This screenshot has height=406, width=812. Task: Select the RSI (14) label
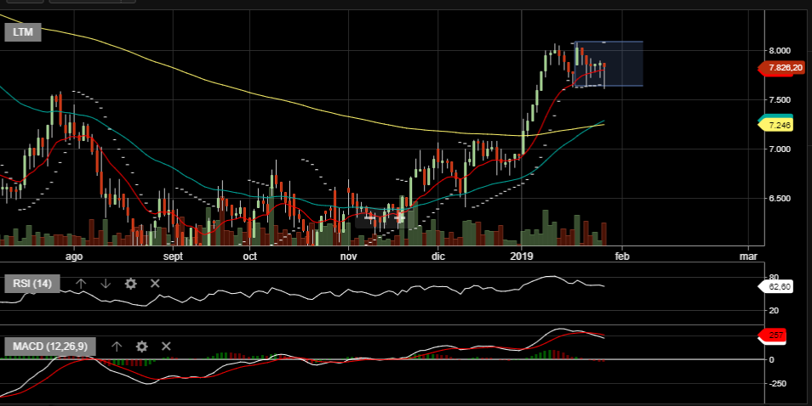click(x=32, y=284)
